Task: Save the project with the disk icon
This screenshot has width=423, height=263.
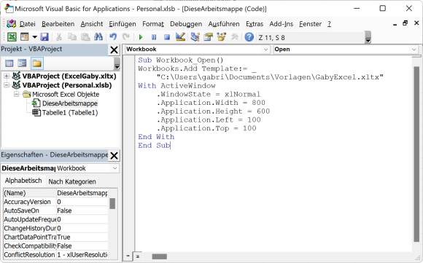Action: (x=44, y=37)
